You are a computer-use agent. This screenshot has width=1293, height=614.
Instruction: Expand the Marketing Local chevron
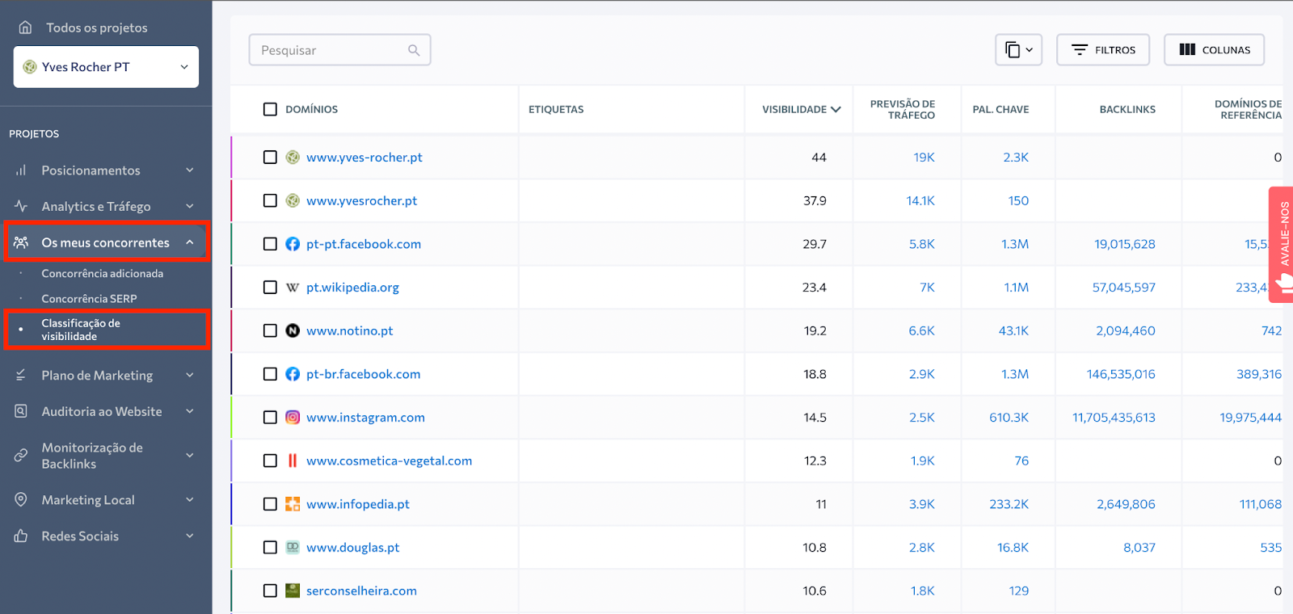click(x=190, y=500)
